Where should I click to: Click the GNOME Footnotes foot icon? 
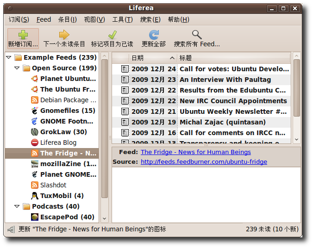(x=35, y=121)
